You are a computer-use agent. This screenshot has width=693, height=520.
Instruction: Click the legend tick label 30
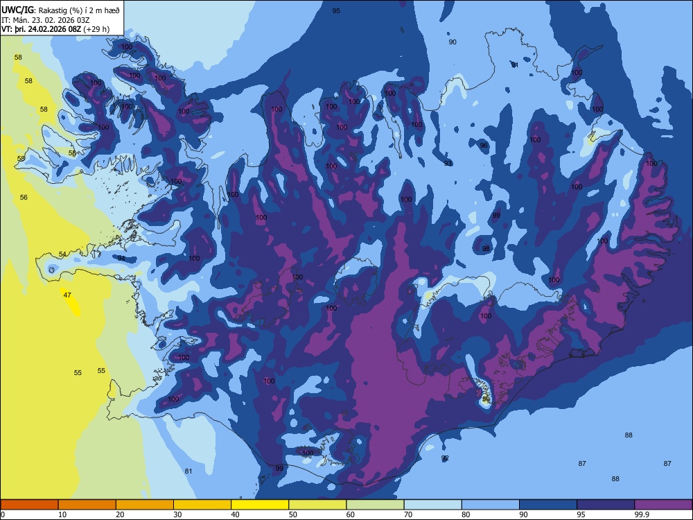pyautogui.click(x=177, y=514)
